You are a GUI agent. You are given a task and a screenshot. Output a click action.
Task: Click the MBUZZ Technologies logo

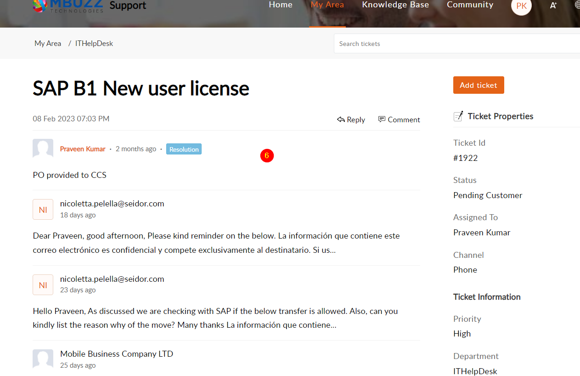(x=68, y=6)
